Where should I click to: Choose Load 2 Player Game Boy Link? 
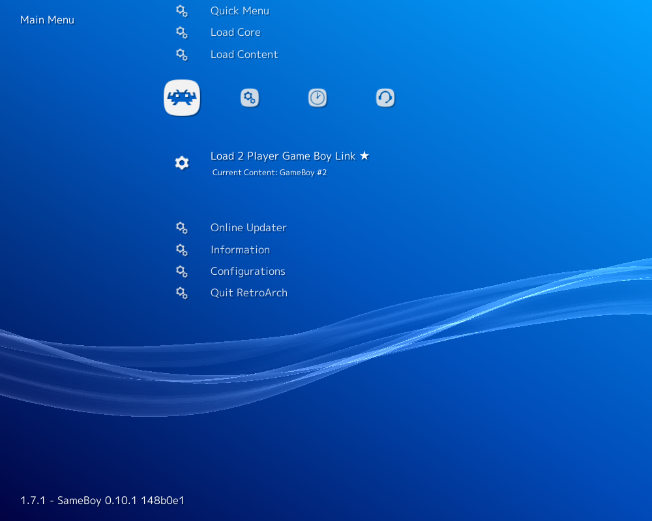click(x=283, y=156)
